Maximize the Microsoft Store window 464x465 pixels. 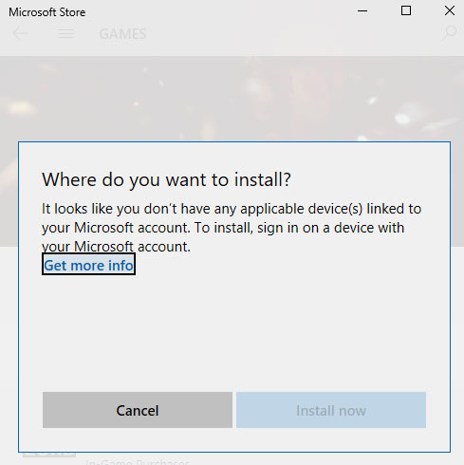pyautogui.click(x=406, y=10)
